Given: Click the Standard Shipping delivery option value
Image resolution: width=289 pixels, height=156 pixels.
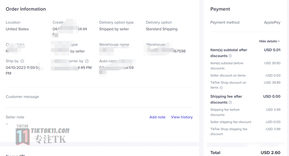Looking at the screenshot, I should click(x=162, y=29).
